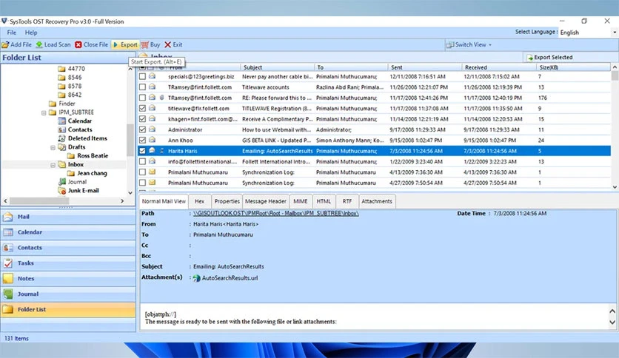Open the Contacts folder icon in tree
This screenshot has height=358, width=619.
click(61, 129)
